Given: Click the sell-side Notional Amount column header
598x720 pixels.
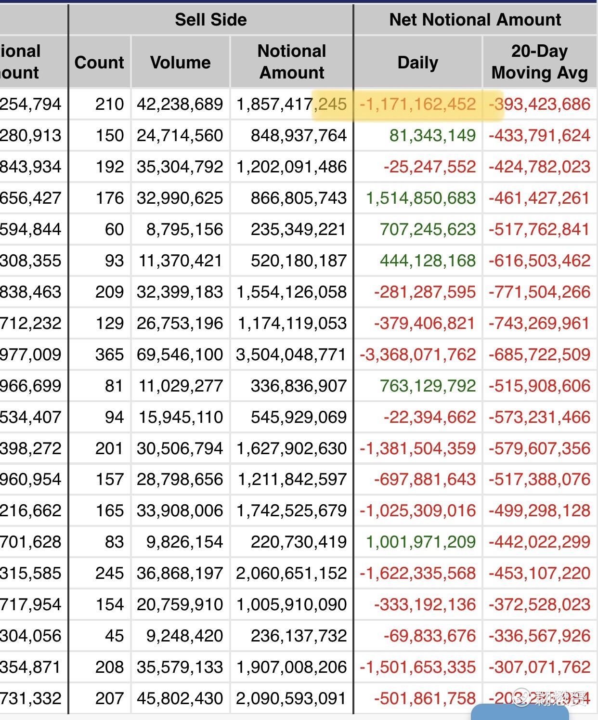Looking at the screenshot, I should tap(292, 62).
